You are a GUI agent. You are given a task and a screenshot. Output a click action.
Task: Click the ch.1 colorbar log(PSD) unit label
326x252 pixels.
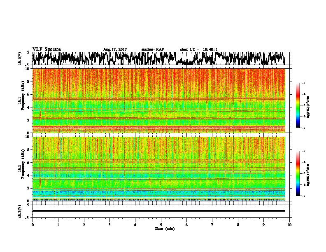tap(308, 107)
